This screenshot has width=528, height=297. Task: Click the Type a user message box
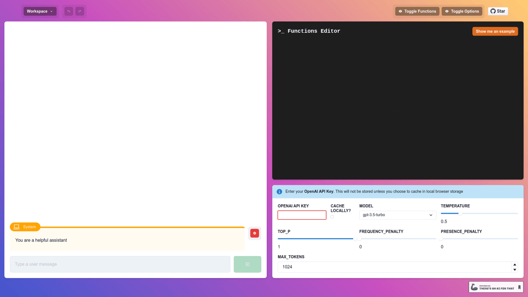coord(120,264)
